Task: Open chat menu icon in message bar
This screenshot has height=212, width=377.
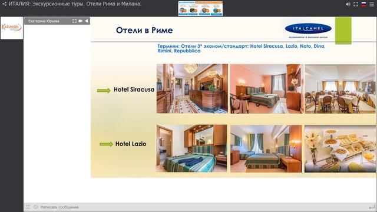Action: click(28, 207)
